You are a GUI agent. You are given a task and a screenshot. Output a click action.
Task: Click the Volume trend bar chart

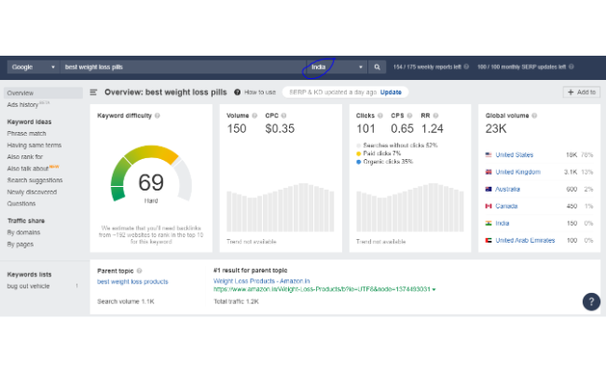pos(281,207)
